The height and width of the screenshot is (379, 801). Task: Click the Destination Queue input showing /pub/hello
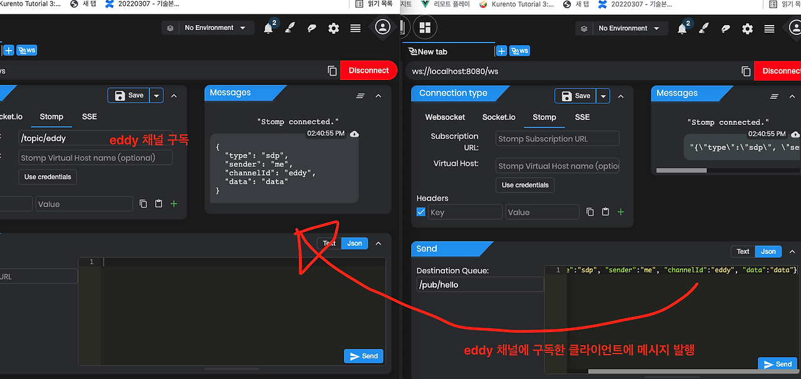click(x=480, y=284)
